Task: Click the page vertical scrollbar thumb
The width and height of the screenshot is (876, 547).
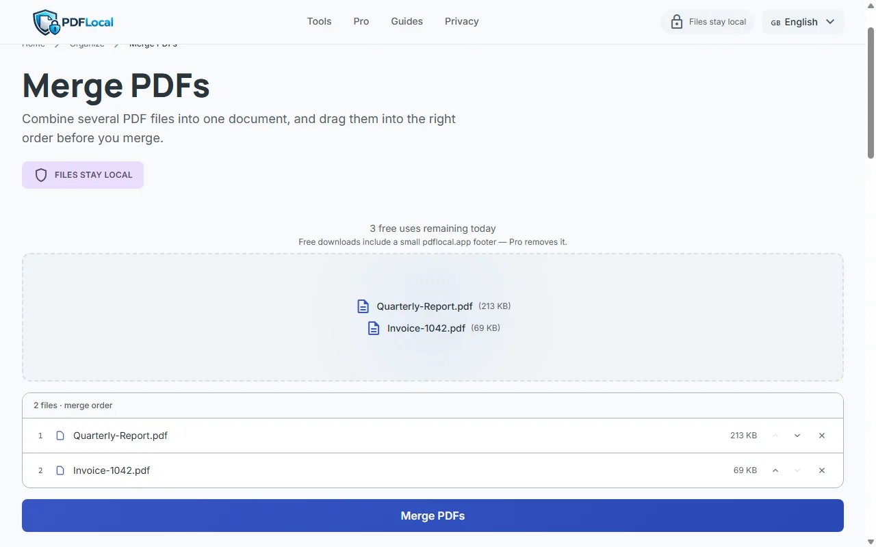Action: (x=871, y=92)
